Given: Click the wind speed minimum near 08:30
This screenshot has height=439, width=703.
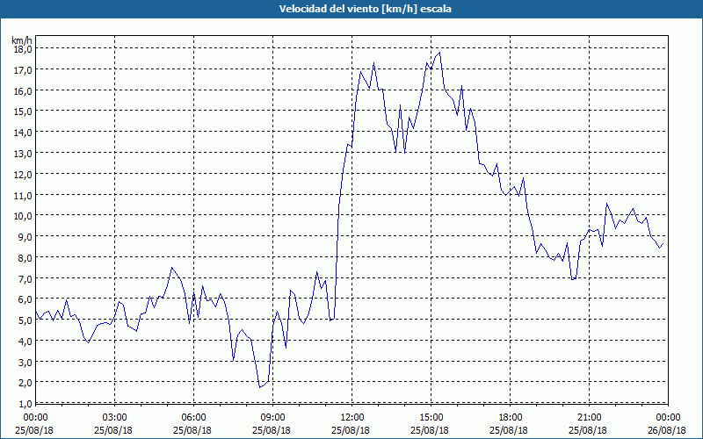Looking at the screenshot, I should [x=259, y=387].
